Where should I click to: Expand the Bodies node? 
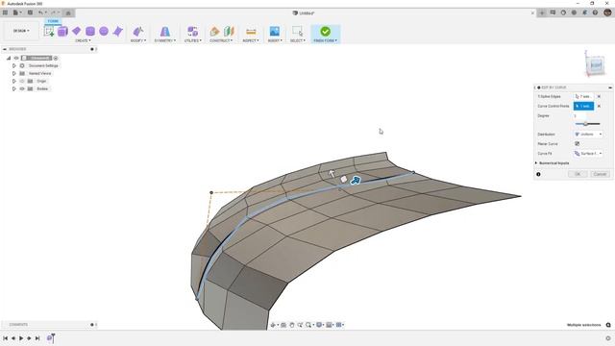[x=14, y=89]
